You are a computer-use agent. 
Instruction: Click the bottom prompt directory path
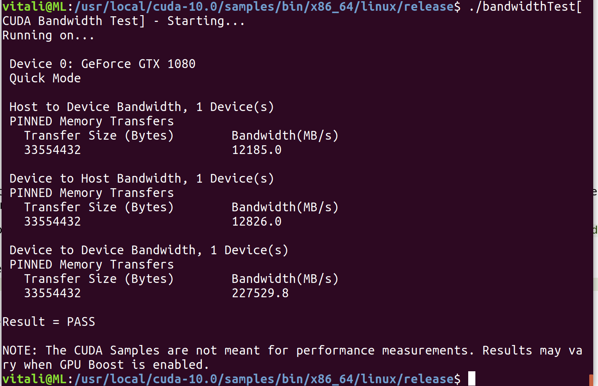264,379
